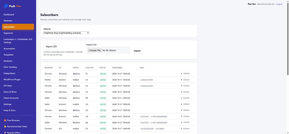This screenshot has height=134, width=289.
Task: Go to Integrations
Action: 18,73
